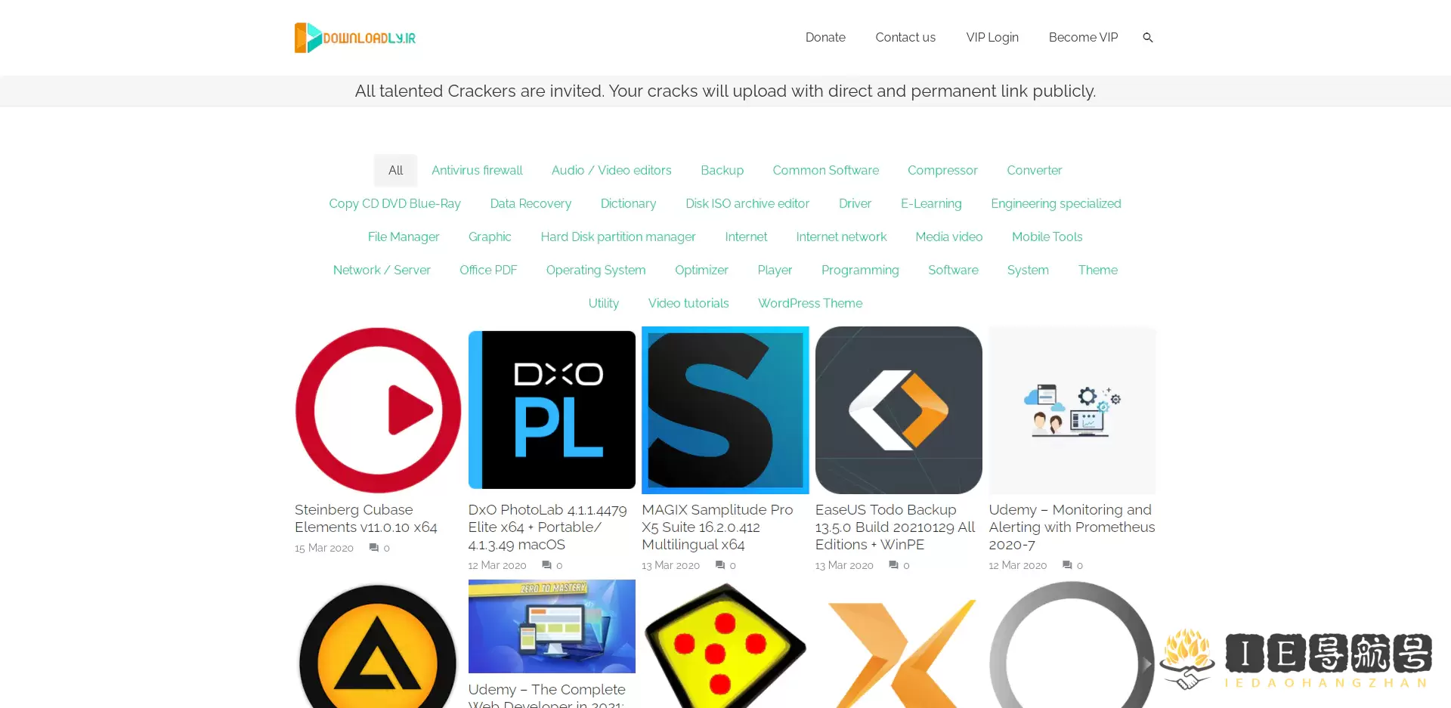Open the EaseUS Todo Backup icon
Viewport: 1451px width, 708px height.
coord(899,410)
